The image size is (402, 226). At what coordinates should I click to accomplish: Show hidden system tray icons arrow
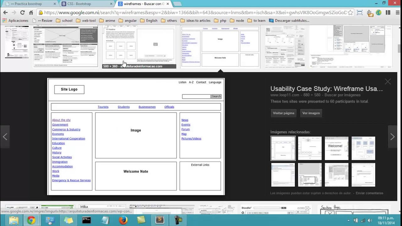coord(349,220)
